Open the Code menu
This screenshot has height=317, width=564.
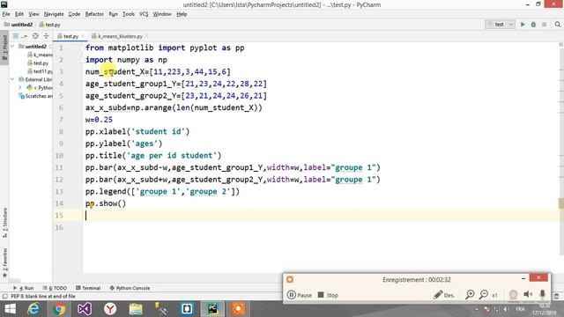(74, 14)
